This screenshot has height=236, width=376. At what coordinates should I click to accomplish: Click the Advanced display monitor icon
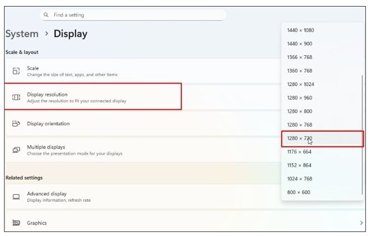pyautogui.click(x=16, y=197)
